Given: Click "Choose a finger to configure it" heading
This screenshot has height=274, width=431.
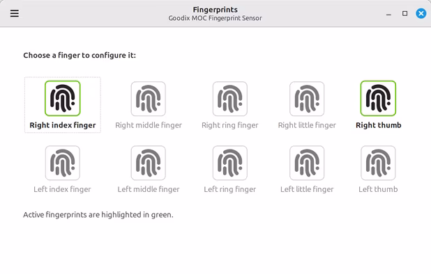Looking at the screenshot, I should pyautogui.click(x=80, y=56).
